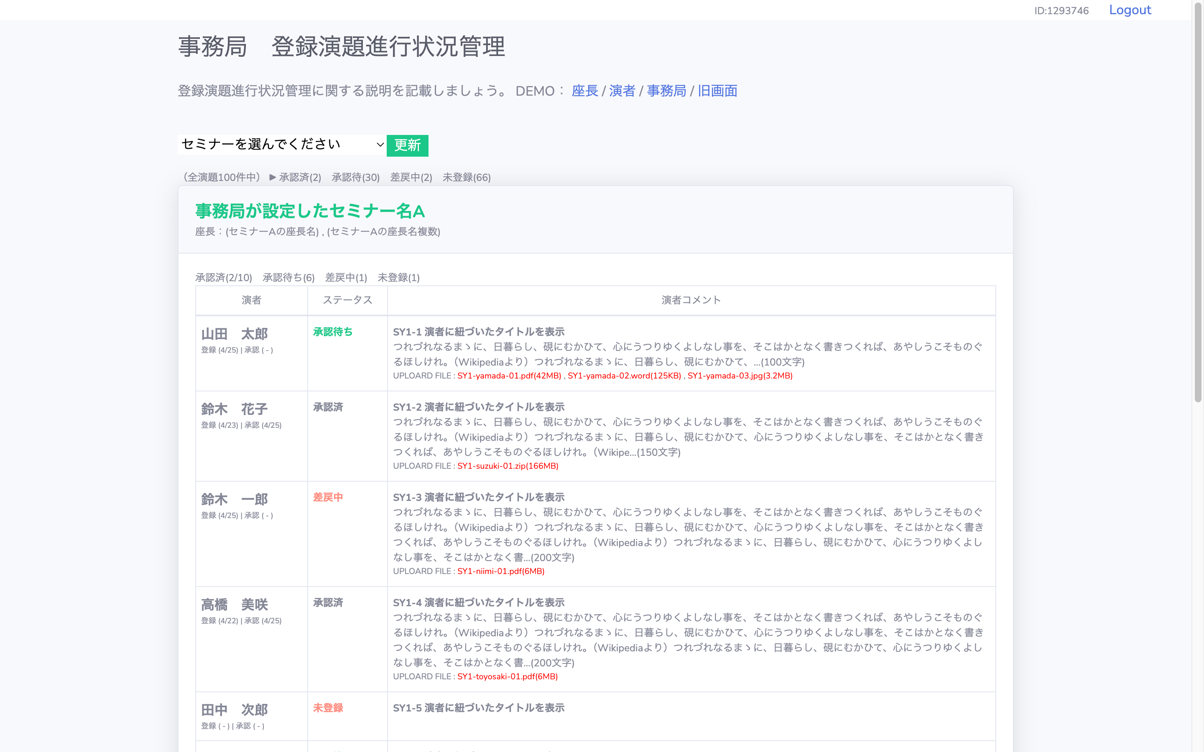Open the 演者 demo page link
1204x752 pixels.
tap(622, 91)
